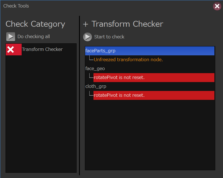The height and width of the screenshot is (178, 223).
Task: Select the cloth_grp node row
Action: pyautogui.click(x=96, y=86)
